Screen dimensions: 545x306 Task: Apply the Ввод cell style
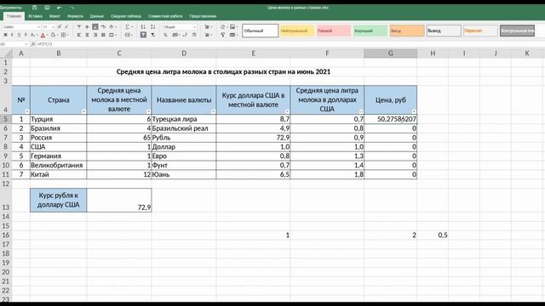[x=407, y=31]
